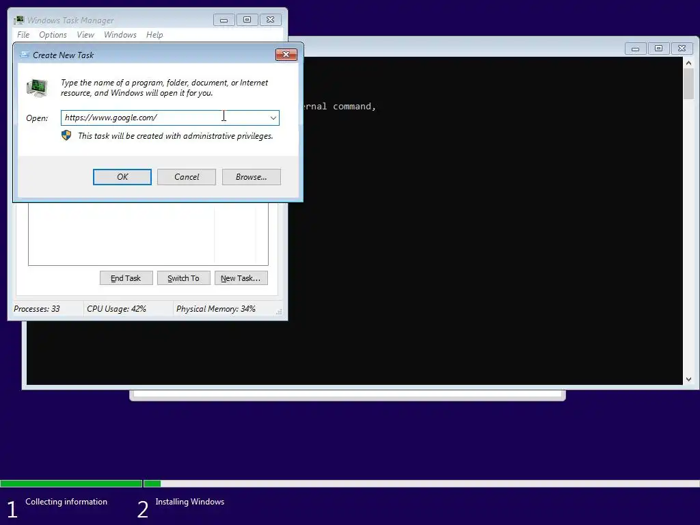This screenshot has width=700, height=525.
Task: Minimize the command prompt window
Action: pos(635,49)
